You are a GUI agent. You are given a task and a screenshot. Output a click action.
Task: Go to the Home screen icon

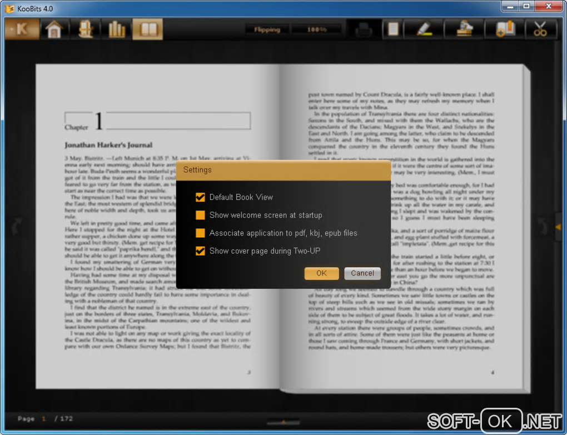[54, 29]
